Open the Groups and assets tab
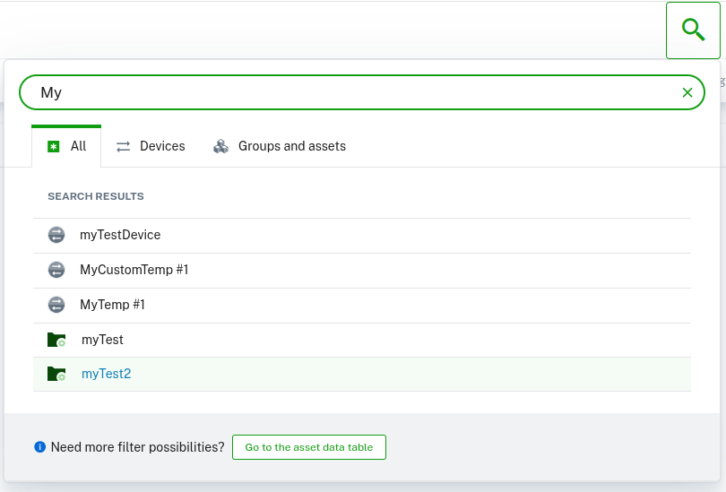This screenshot has width=726, height=492. (x=280, y=146)
